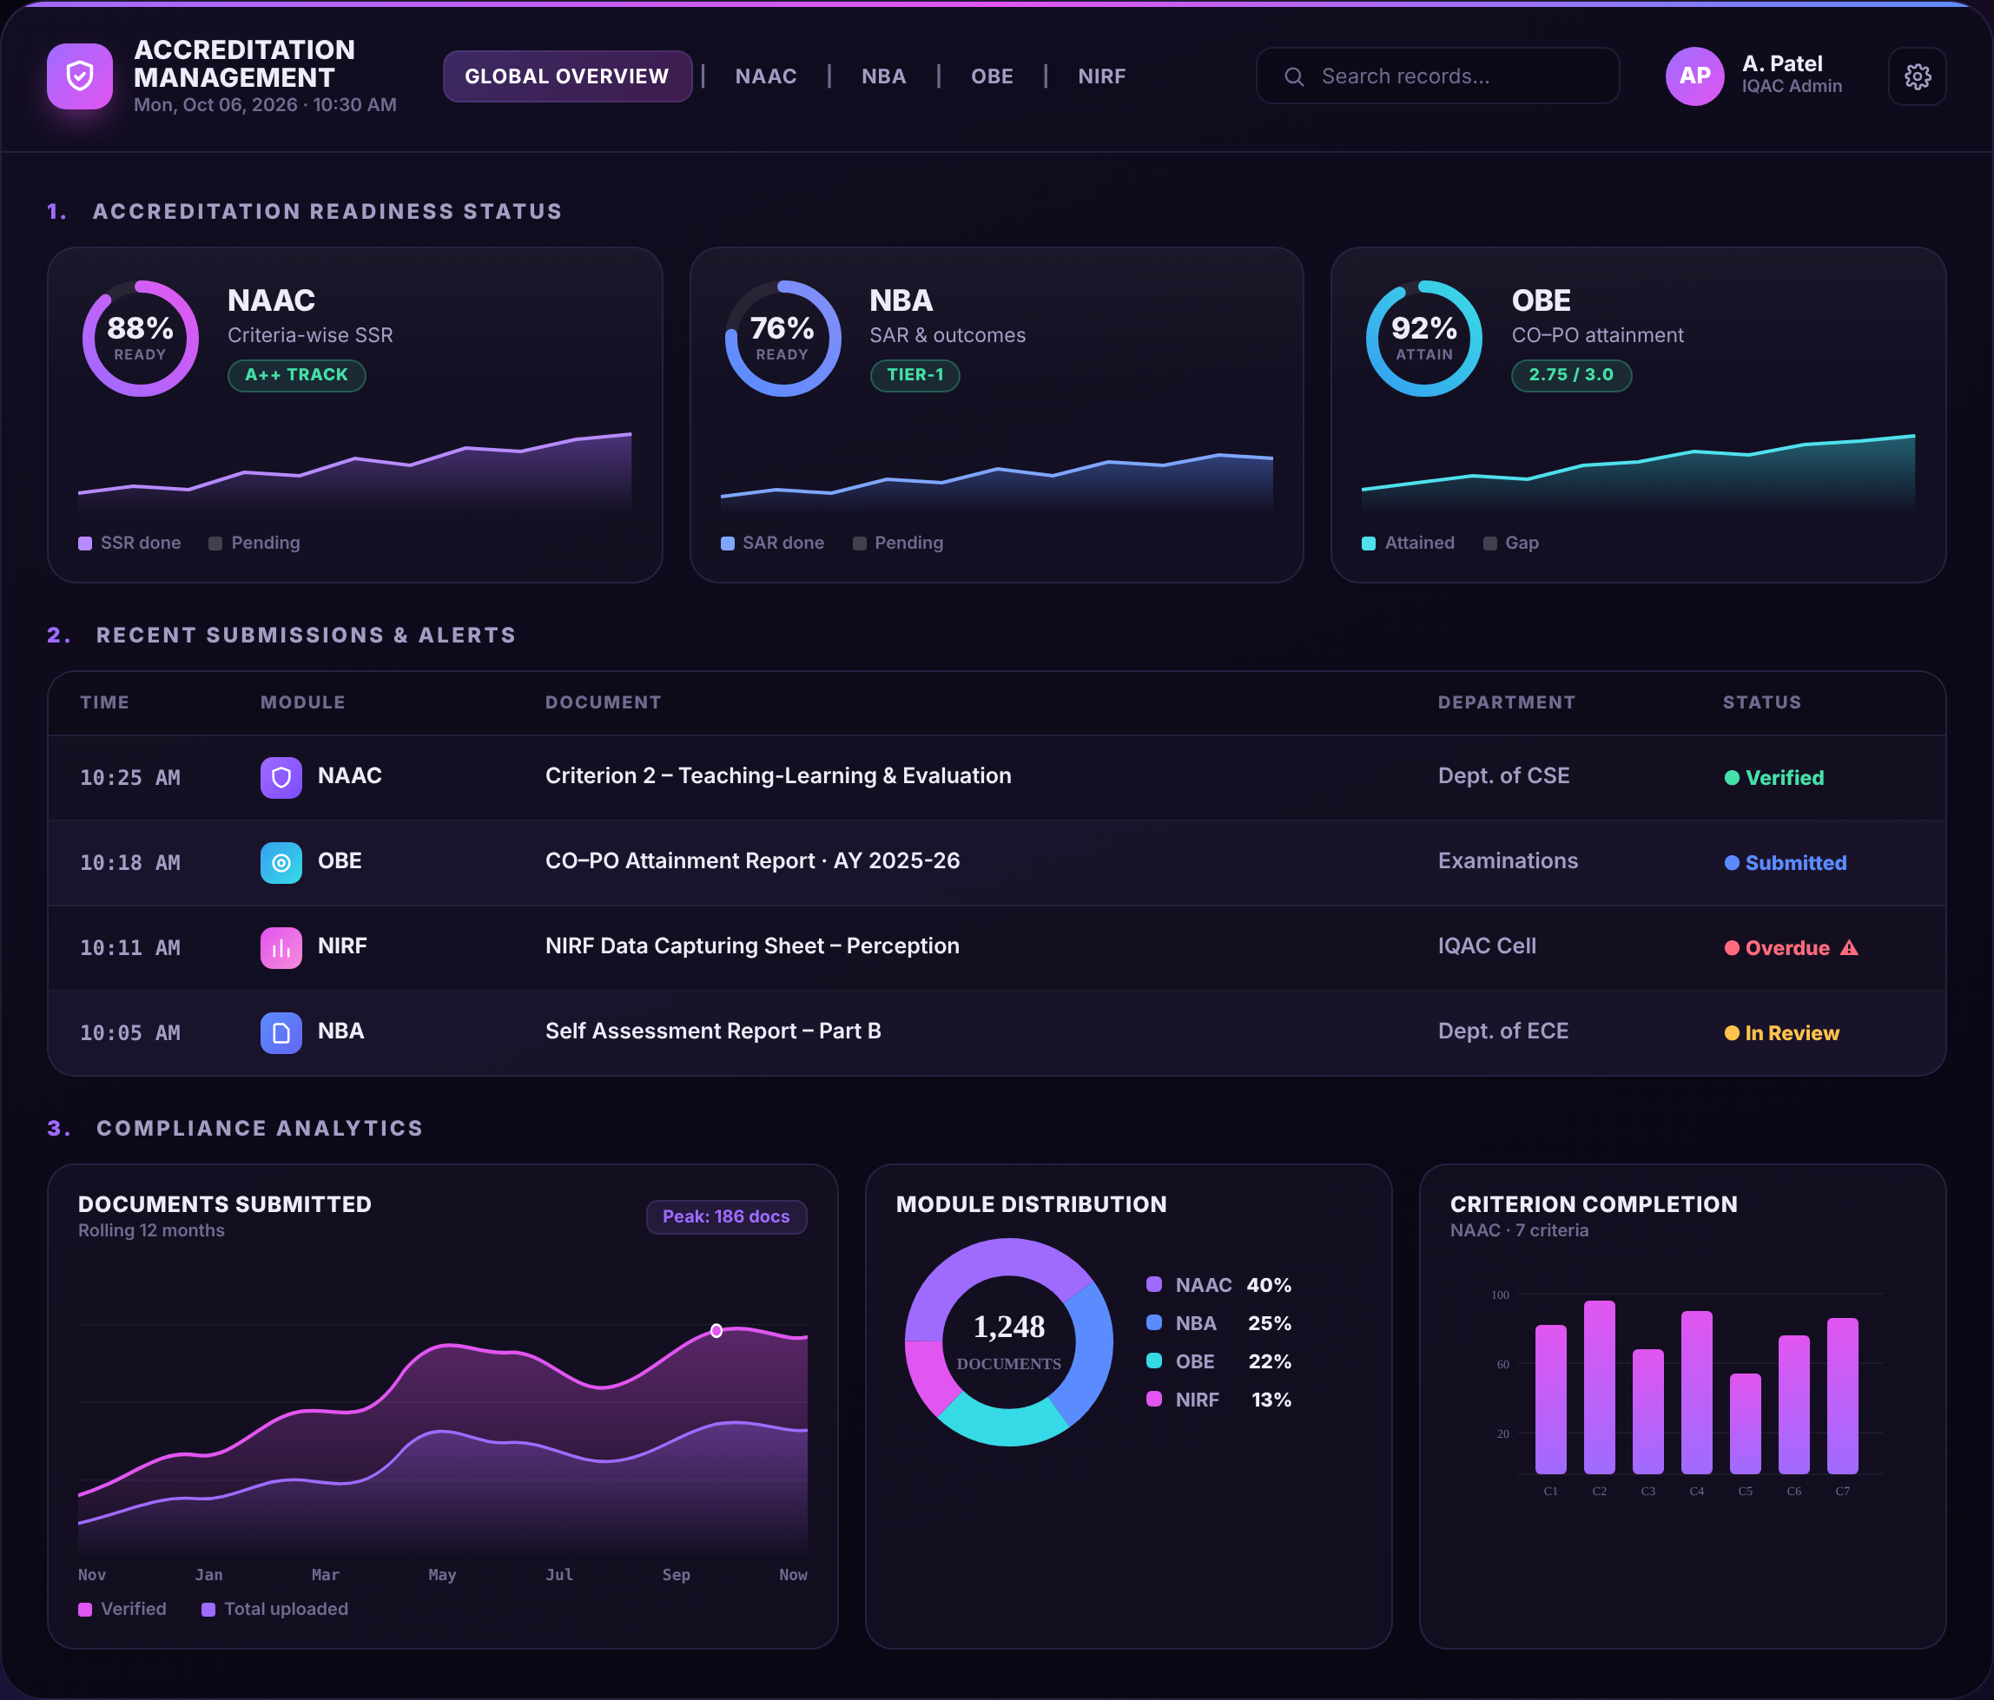Click the NBA 76% ready ring
Image resolution: width=1994 pixels, height=1700 pixels.
point(782,339)
